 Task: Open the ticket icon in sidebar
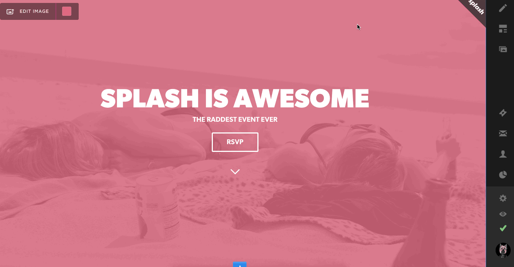[503, 113]
